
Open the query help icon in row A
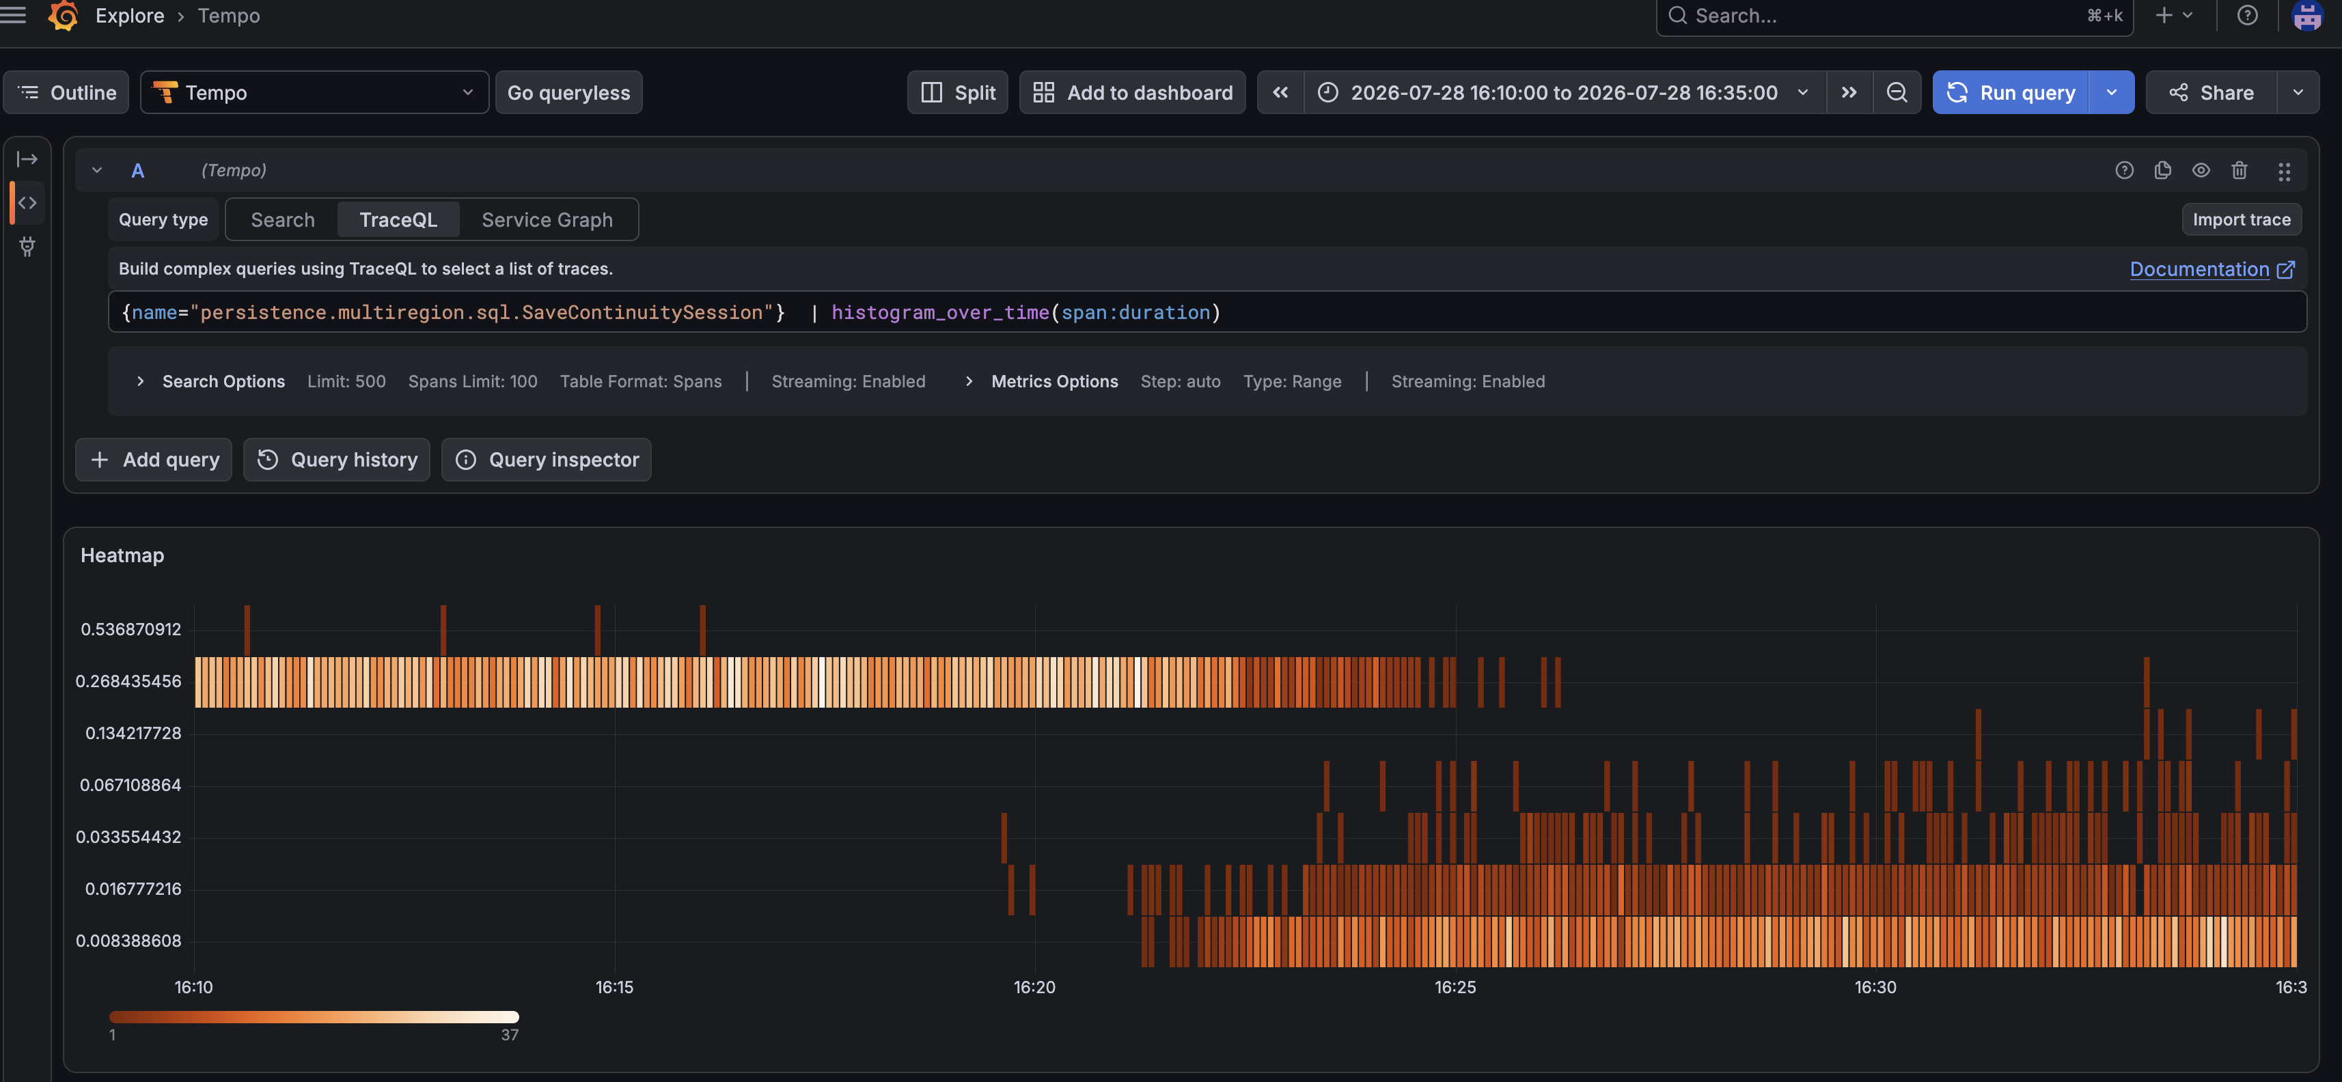2124,170
